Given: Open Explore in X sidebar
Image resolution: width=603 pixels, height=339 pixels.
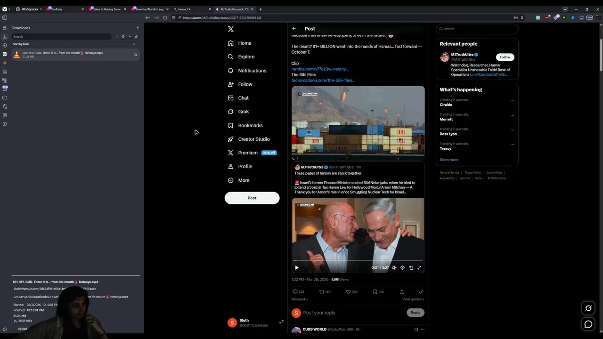Looking at the screenshot, I should click(x=241, y=56).
